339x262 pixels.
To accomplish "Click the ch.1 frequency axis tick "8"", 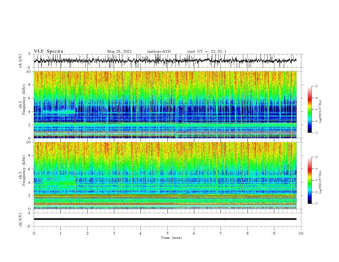I will pos(30,85).
